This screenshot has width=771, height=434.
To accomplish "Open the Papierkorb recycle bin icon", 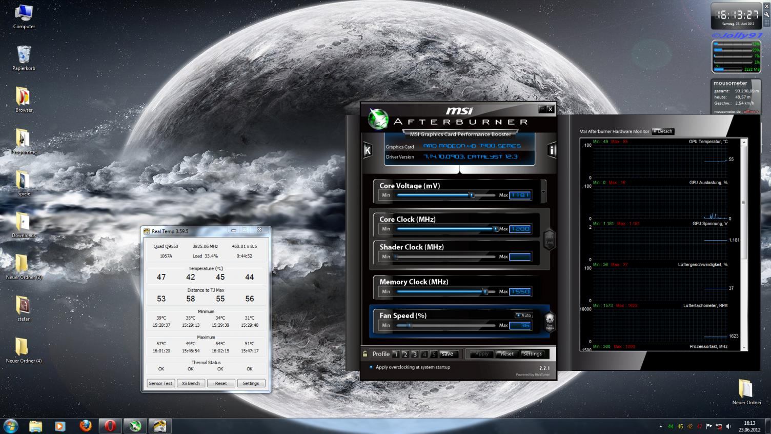I will [24, 58].
